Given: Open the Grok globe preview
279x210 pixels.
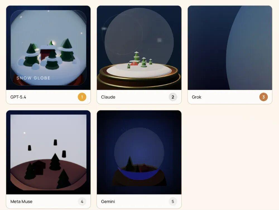Looking at the screenshot, I should coord(230,48).
